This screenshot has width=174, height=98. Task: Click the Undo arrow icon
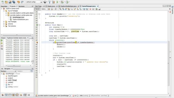tap(18, 2)
